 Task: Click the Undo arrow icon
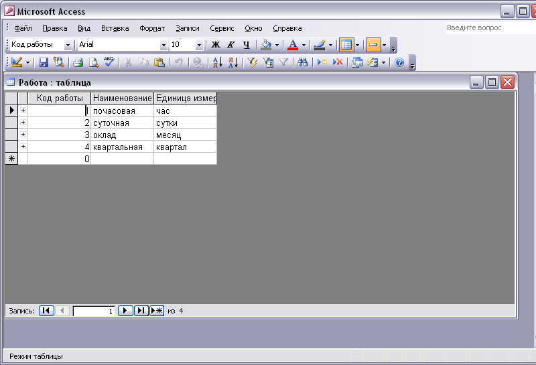click(178, 62)
